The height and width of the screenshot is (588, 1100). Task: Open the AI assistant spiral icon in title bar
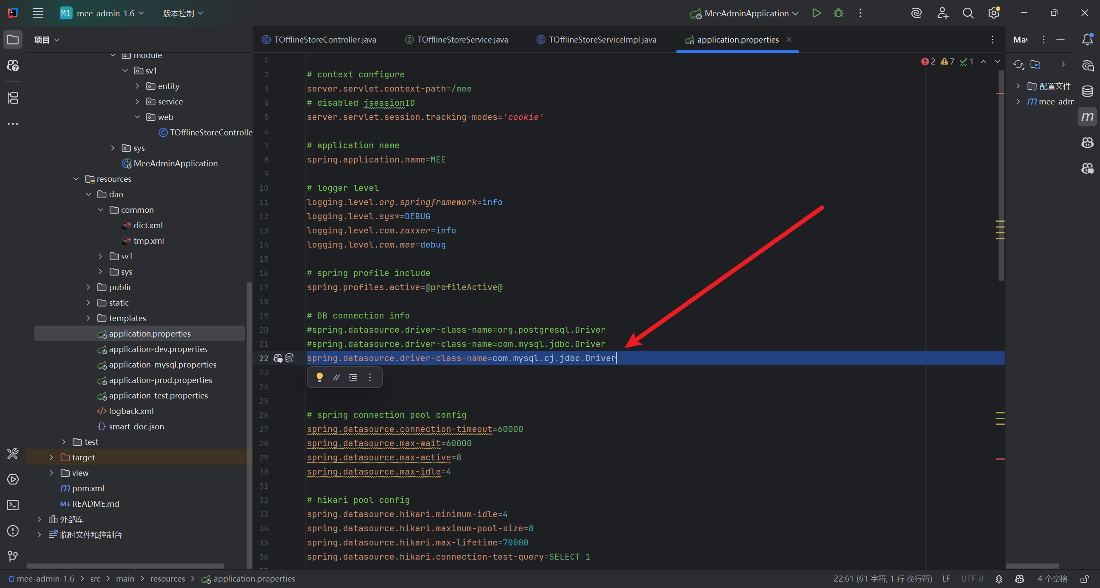click(916, 13)
